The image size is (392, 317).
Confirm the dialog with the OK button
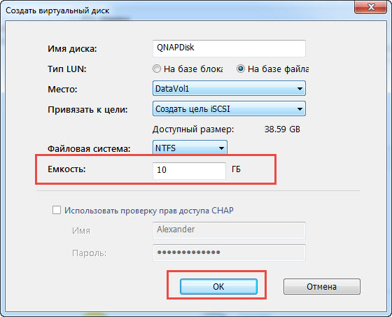(218, 286)
